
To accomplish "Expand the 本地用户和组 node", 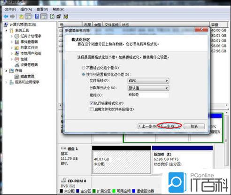I will 12,54.
